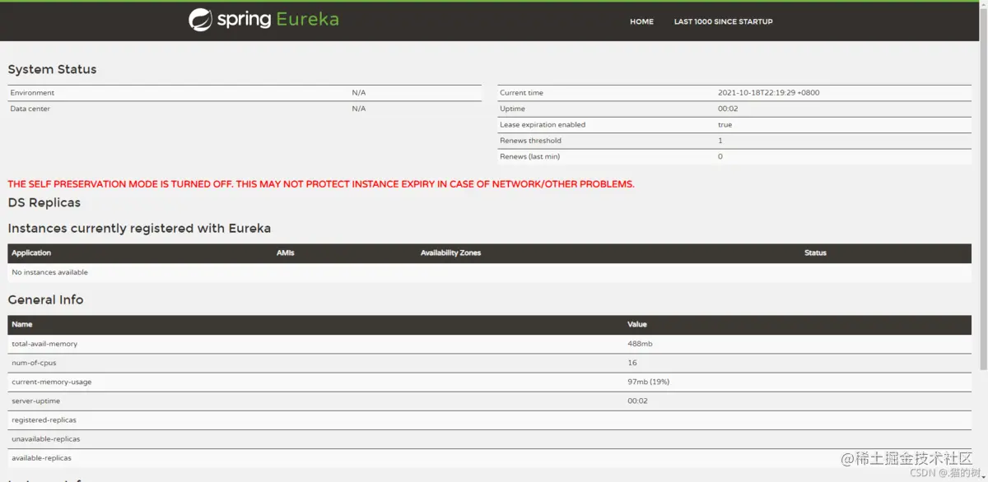988x482 pixels.
Task: Click the Name column header
Action: 21,325
